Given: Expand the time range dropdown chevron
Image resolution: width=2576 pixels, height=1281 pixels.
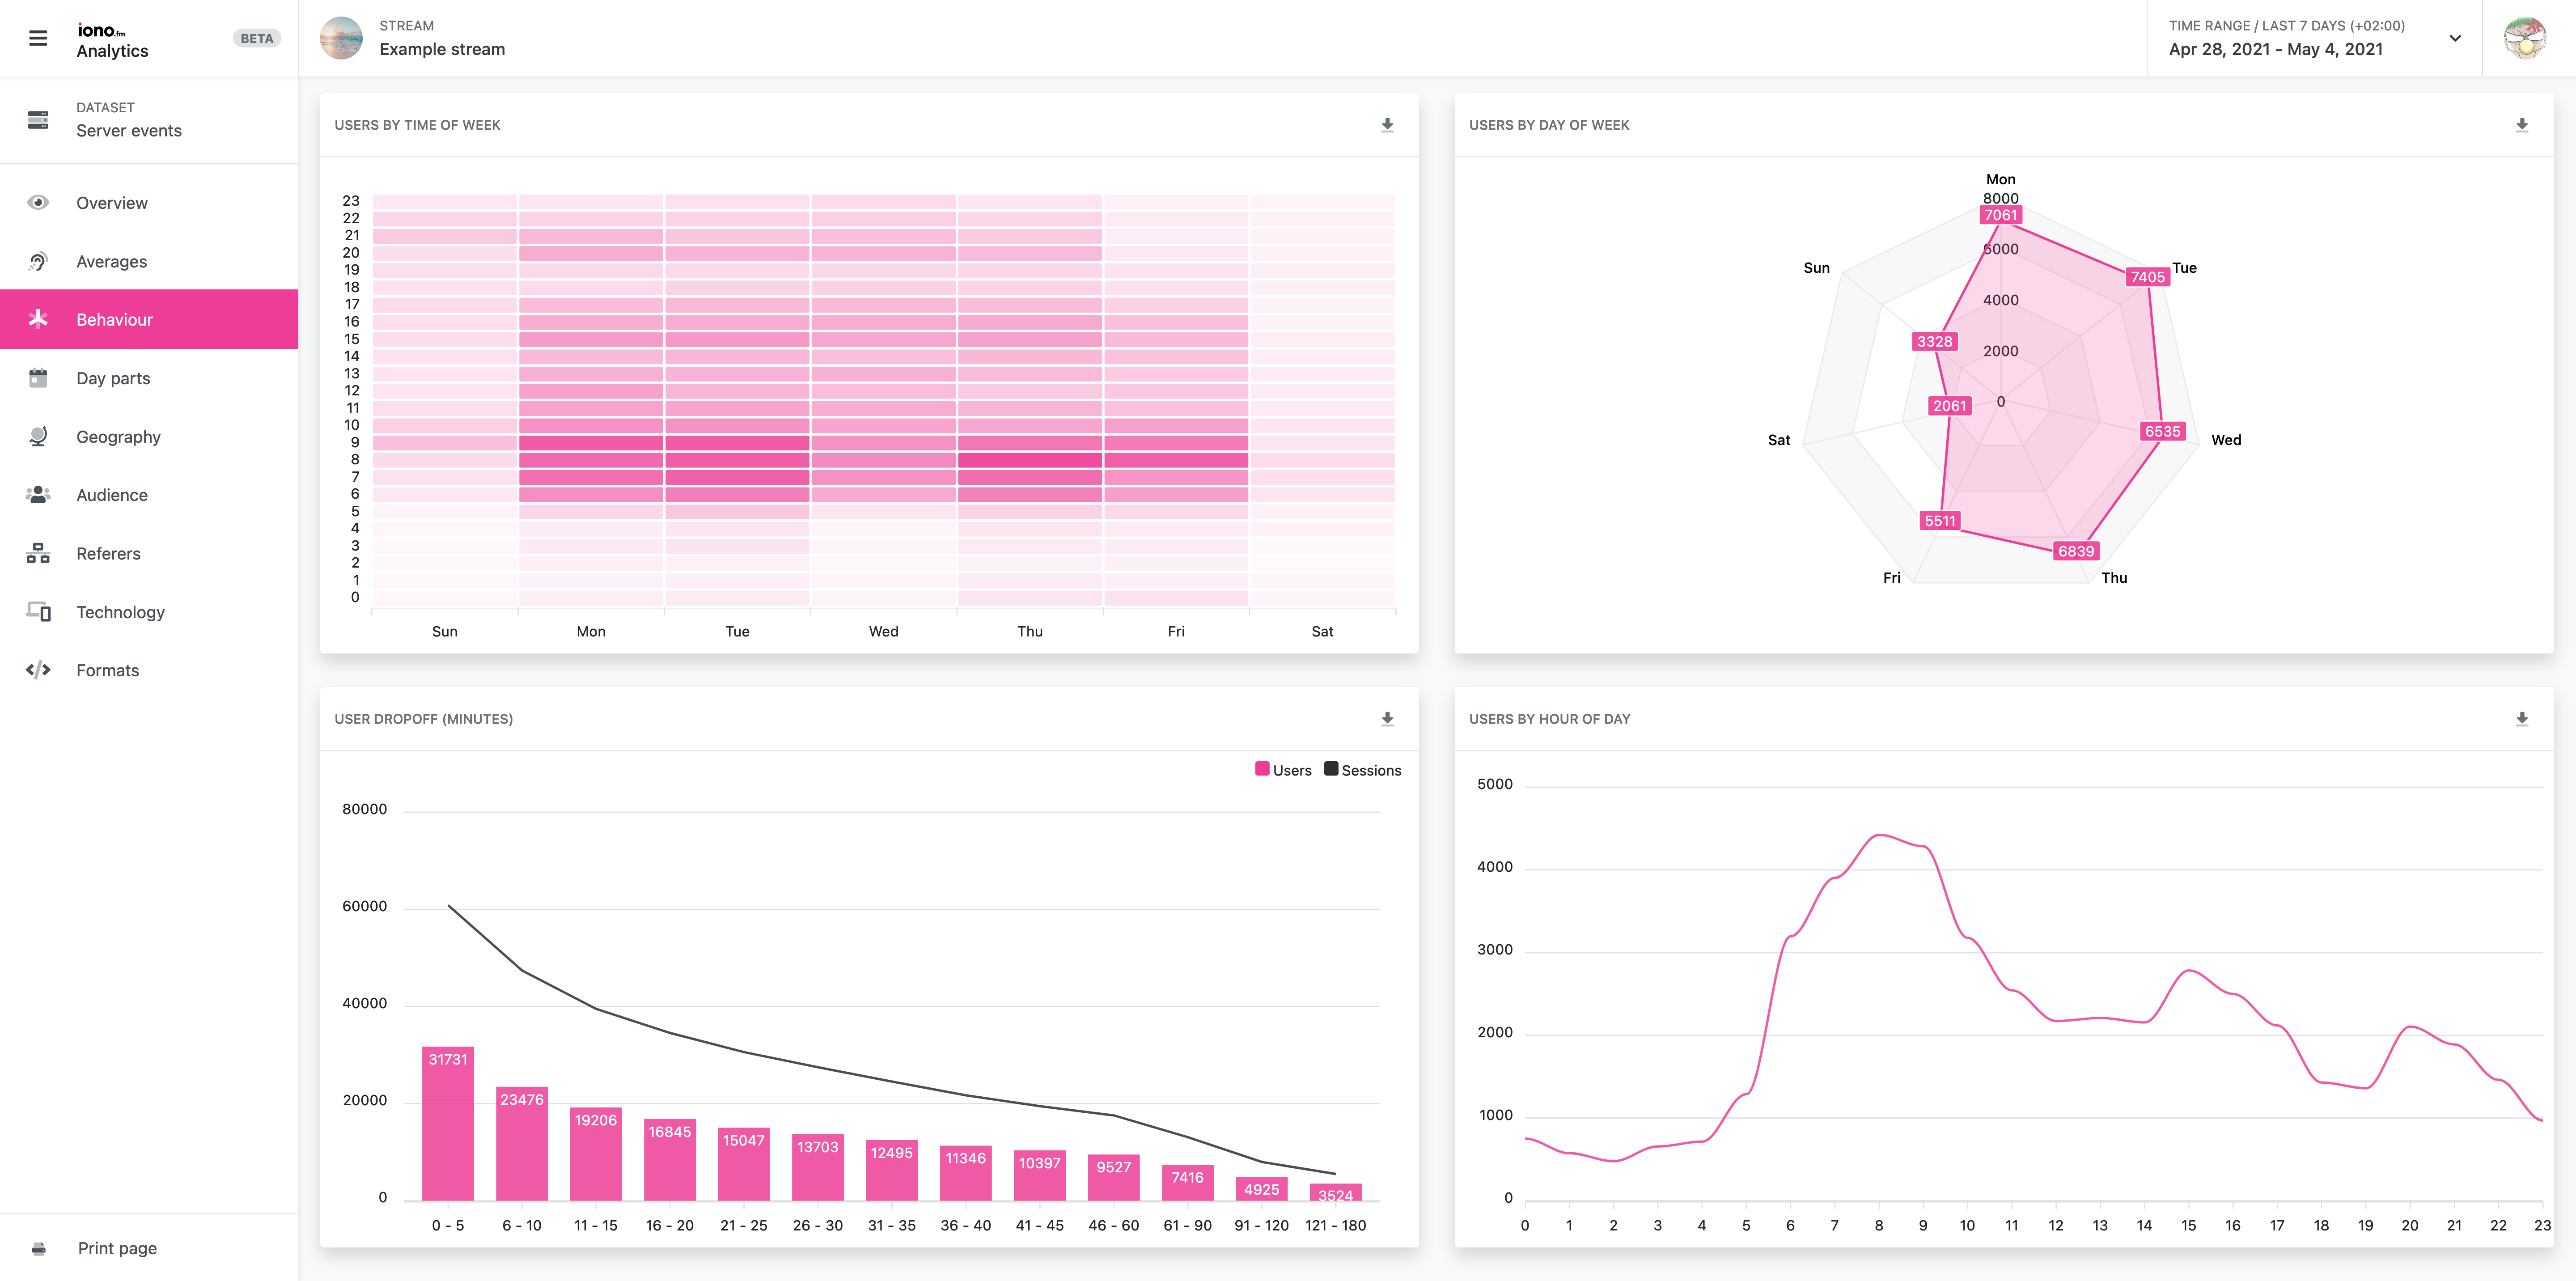Looking at the screenshot, I should pos(2454,38).
